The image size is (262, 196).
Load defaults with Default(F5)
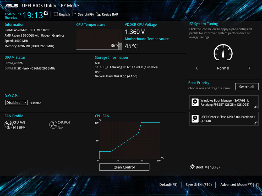168,185
